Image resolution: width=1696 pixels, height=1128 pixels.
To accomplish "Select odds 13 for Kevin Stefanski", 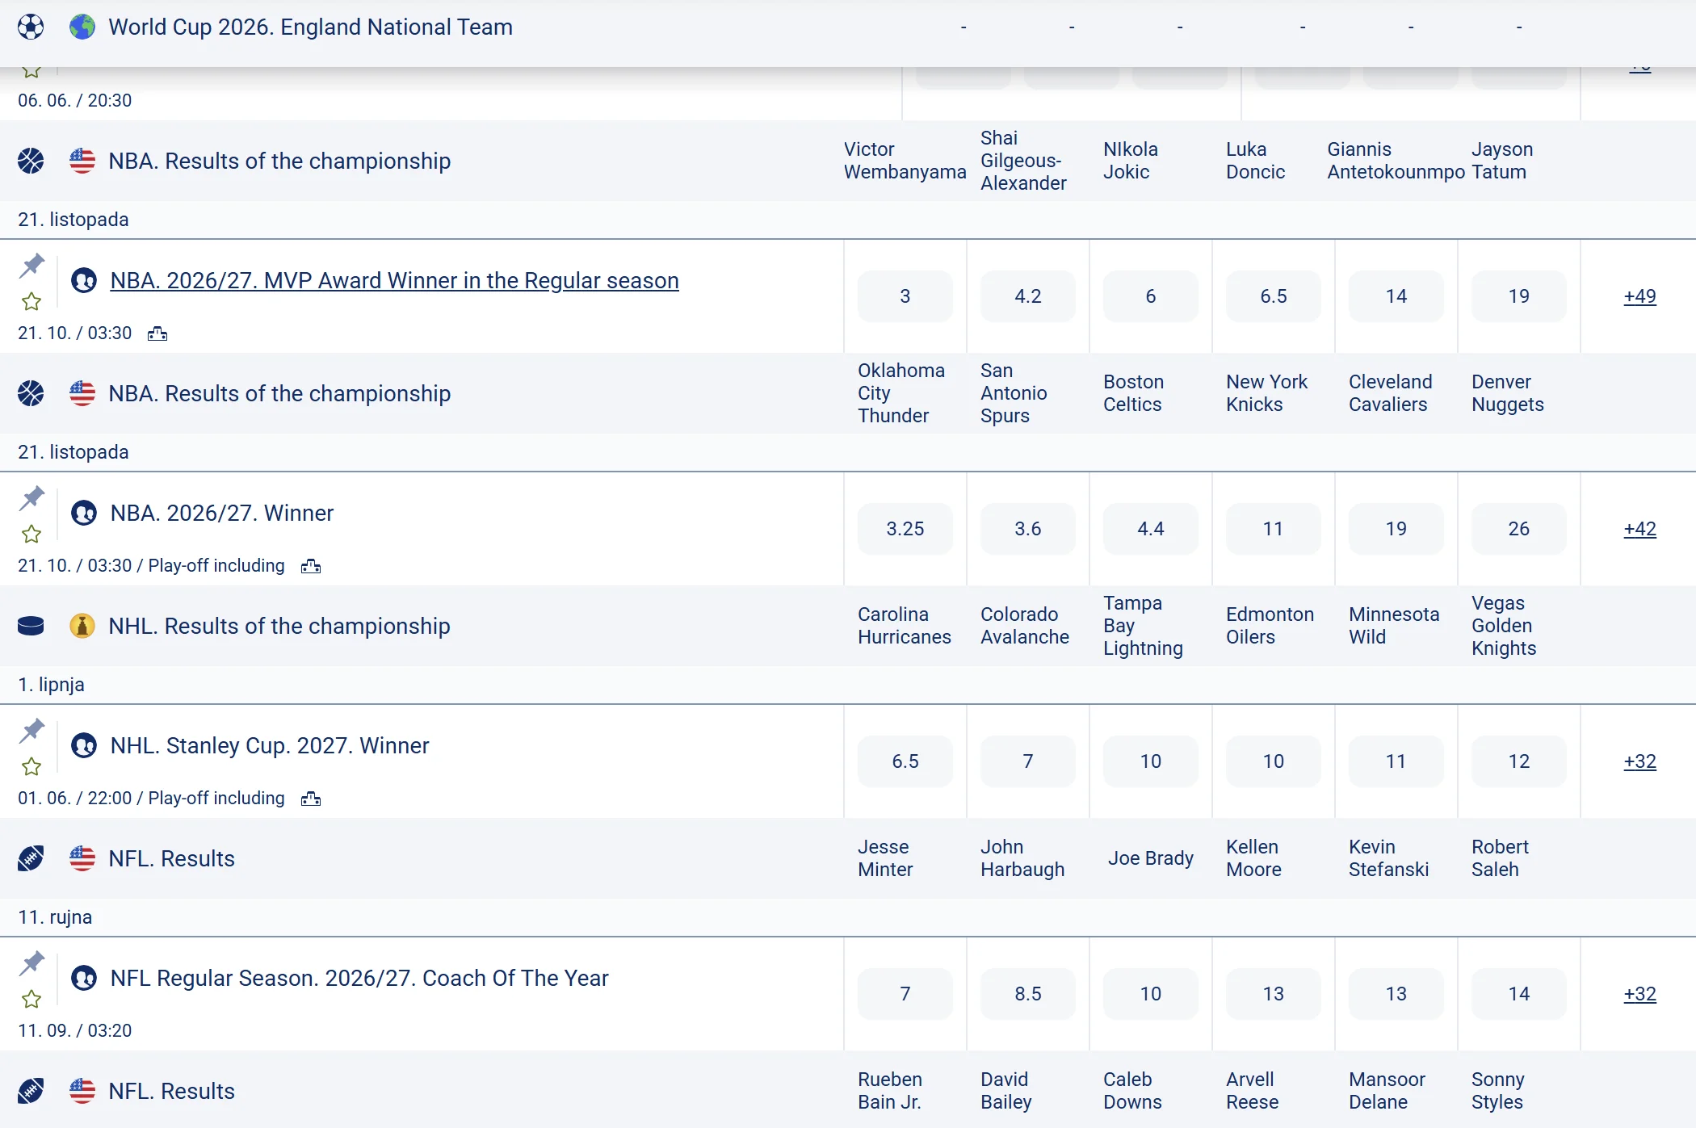I will click(1396, 994).
